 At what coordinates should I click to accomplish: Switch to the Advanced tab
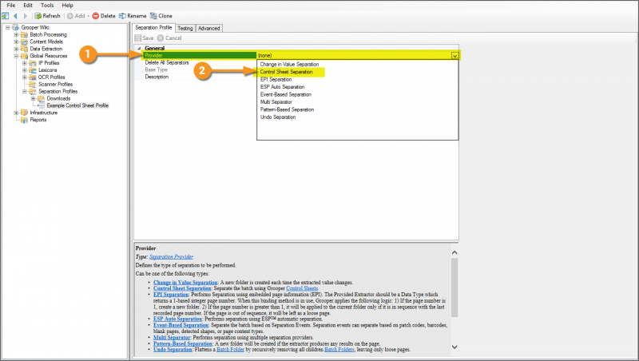click(209, 28)
